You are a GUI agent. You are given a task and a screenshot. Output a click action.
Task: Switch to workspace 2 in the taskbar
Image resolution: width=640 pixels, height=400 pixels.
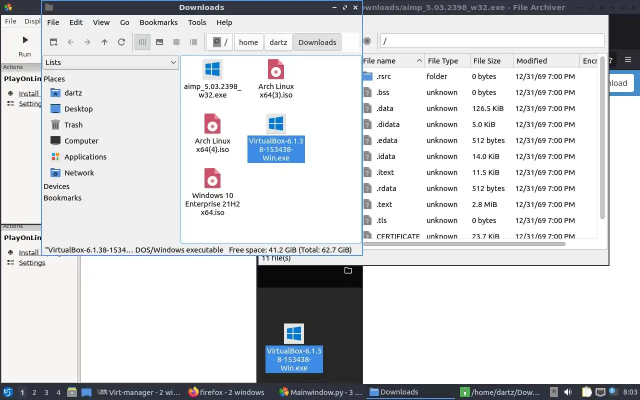[34, 392]
